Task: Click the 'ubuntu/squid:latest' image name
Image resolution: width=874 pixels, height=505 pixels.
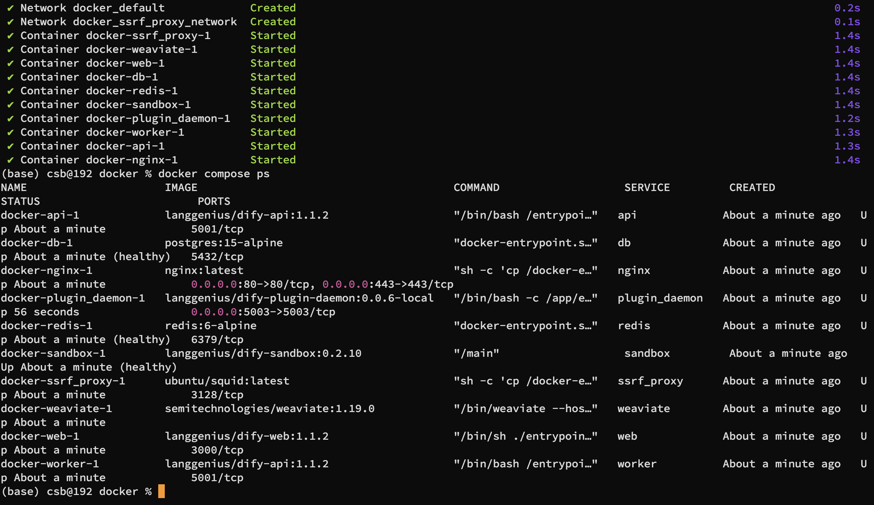Action: (227, 381)
